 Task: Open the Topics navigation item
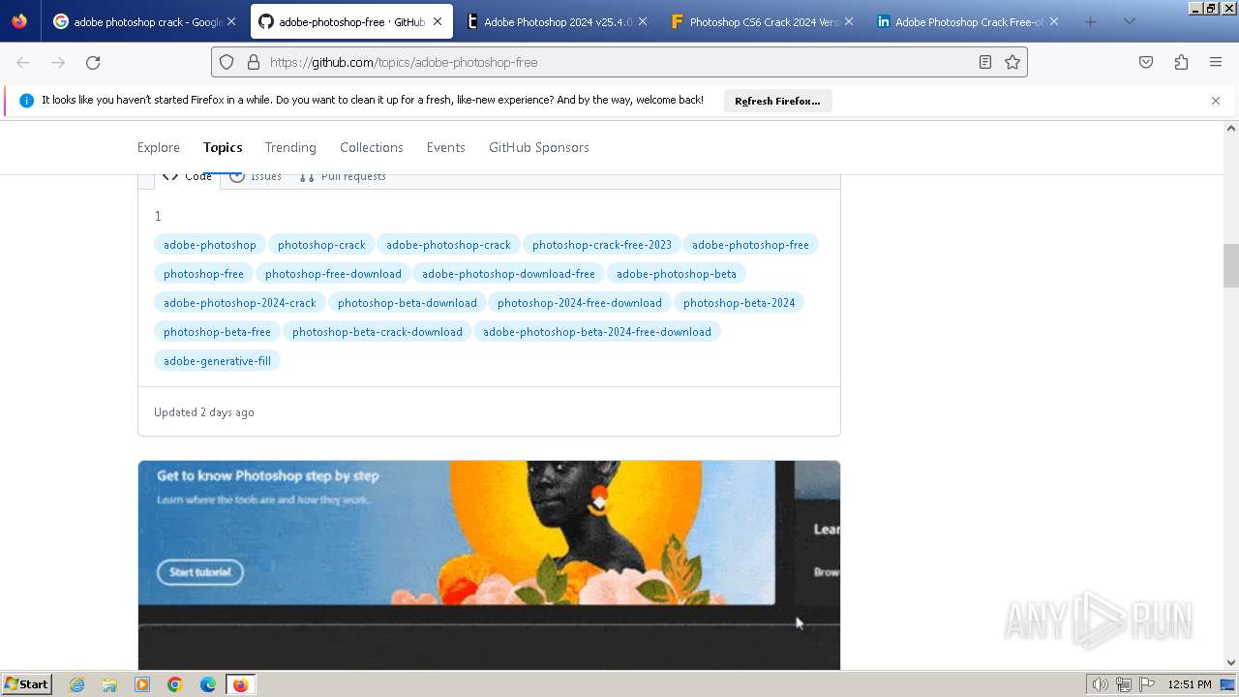[x=223, y=147]
